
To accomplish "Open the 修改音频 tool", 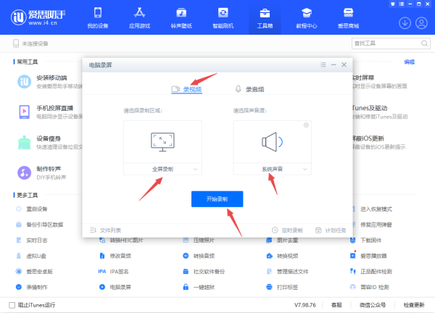I will [x=115, y=256].
